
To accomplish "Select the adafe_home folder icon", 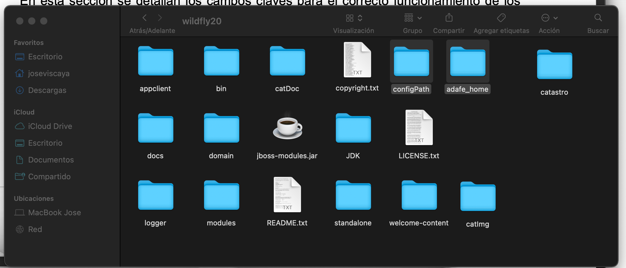I will tap(468, 61).
